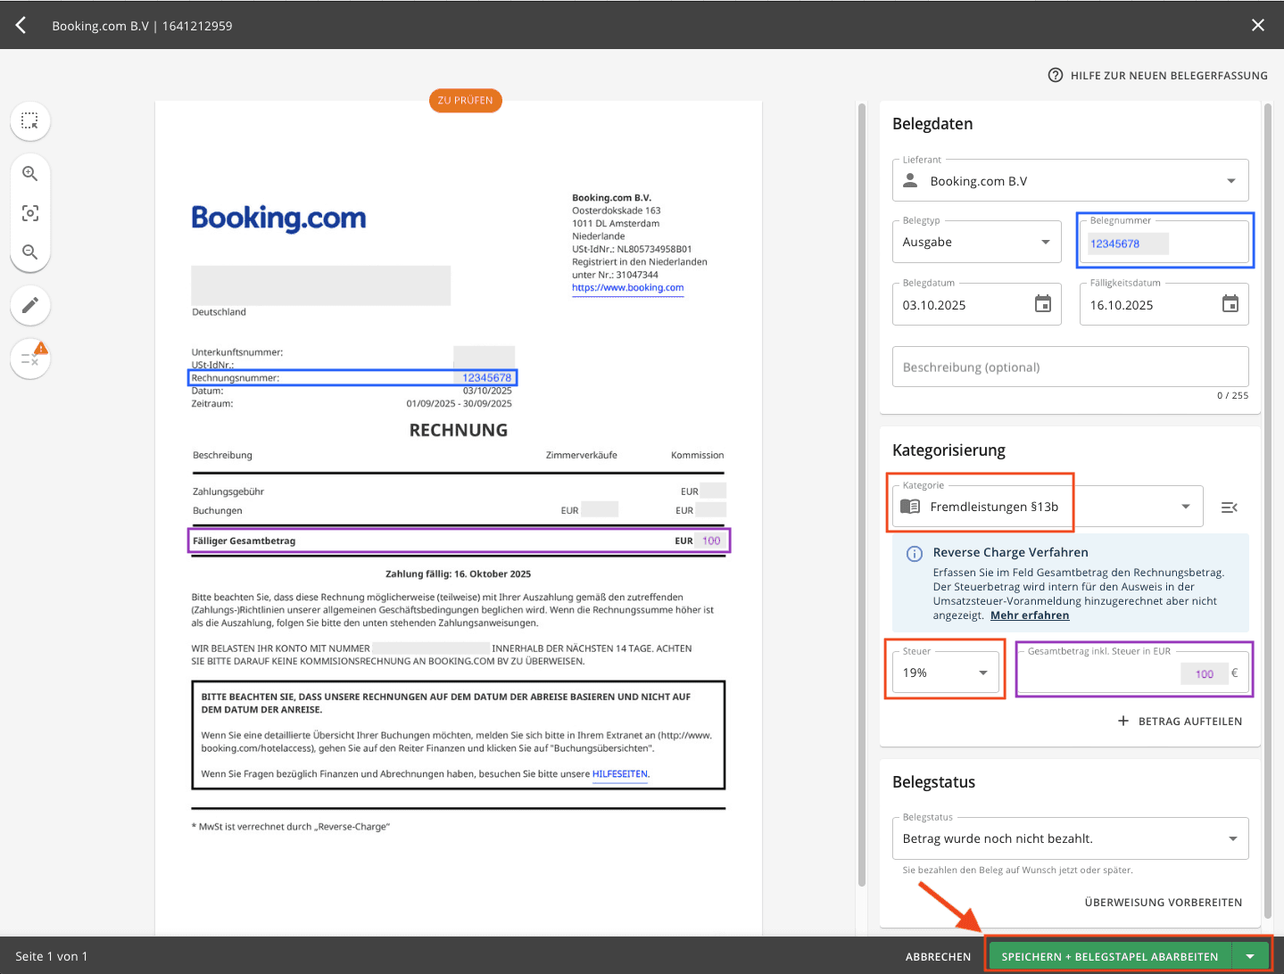Go back using the left arrow icon
Image resolution: width=1284 pixels, height=974 pixels.
21,25
